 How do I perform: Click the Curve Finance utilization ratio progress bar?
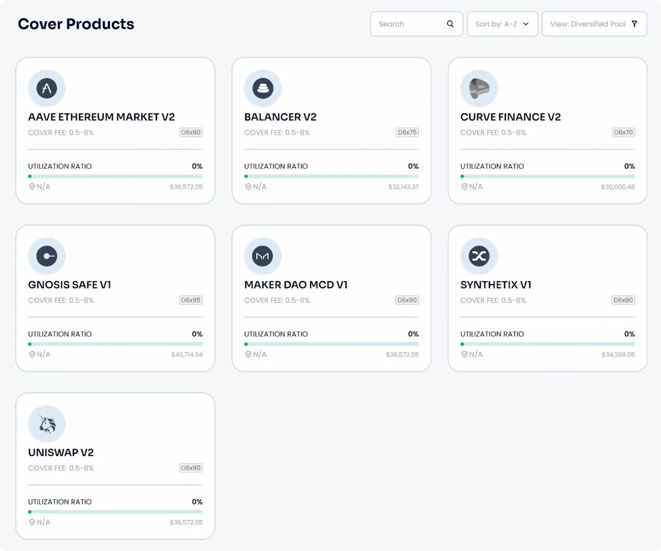(x=547, y=176)
